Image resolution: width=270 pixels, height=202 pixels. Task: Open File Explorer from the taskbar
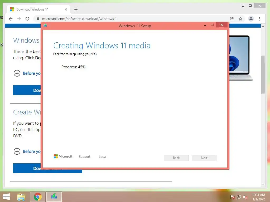(x=21, y=197)
